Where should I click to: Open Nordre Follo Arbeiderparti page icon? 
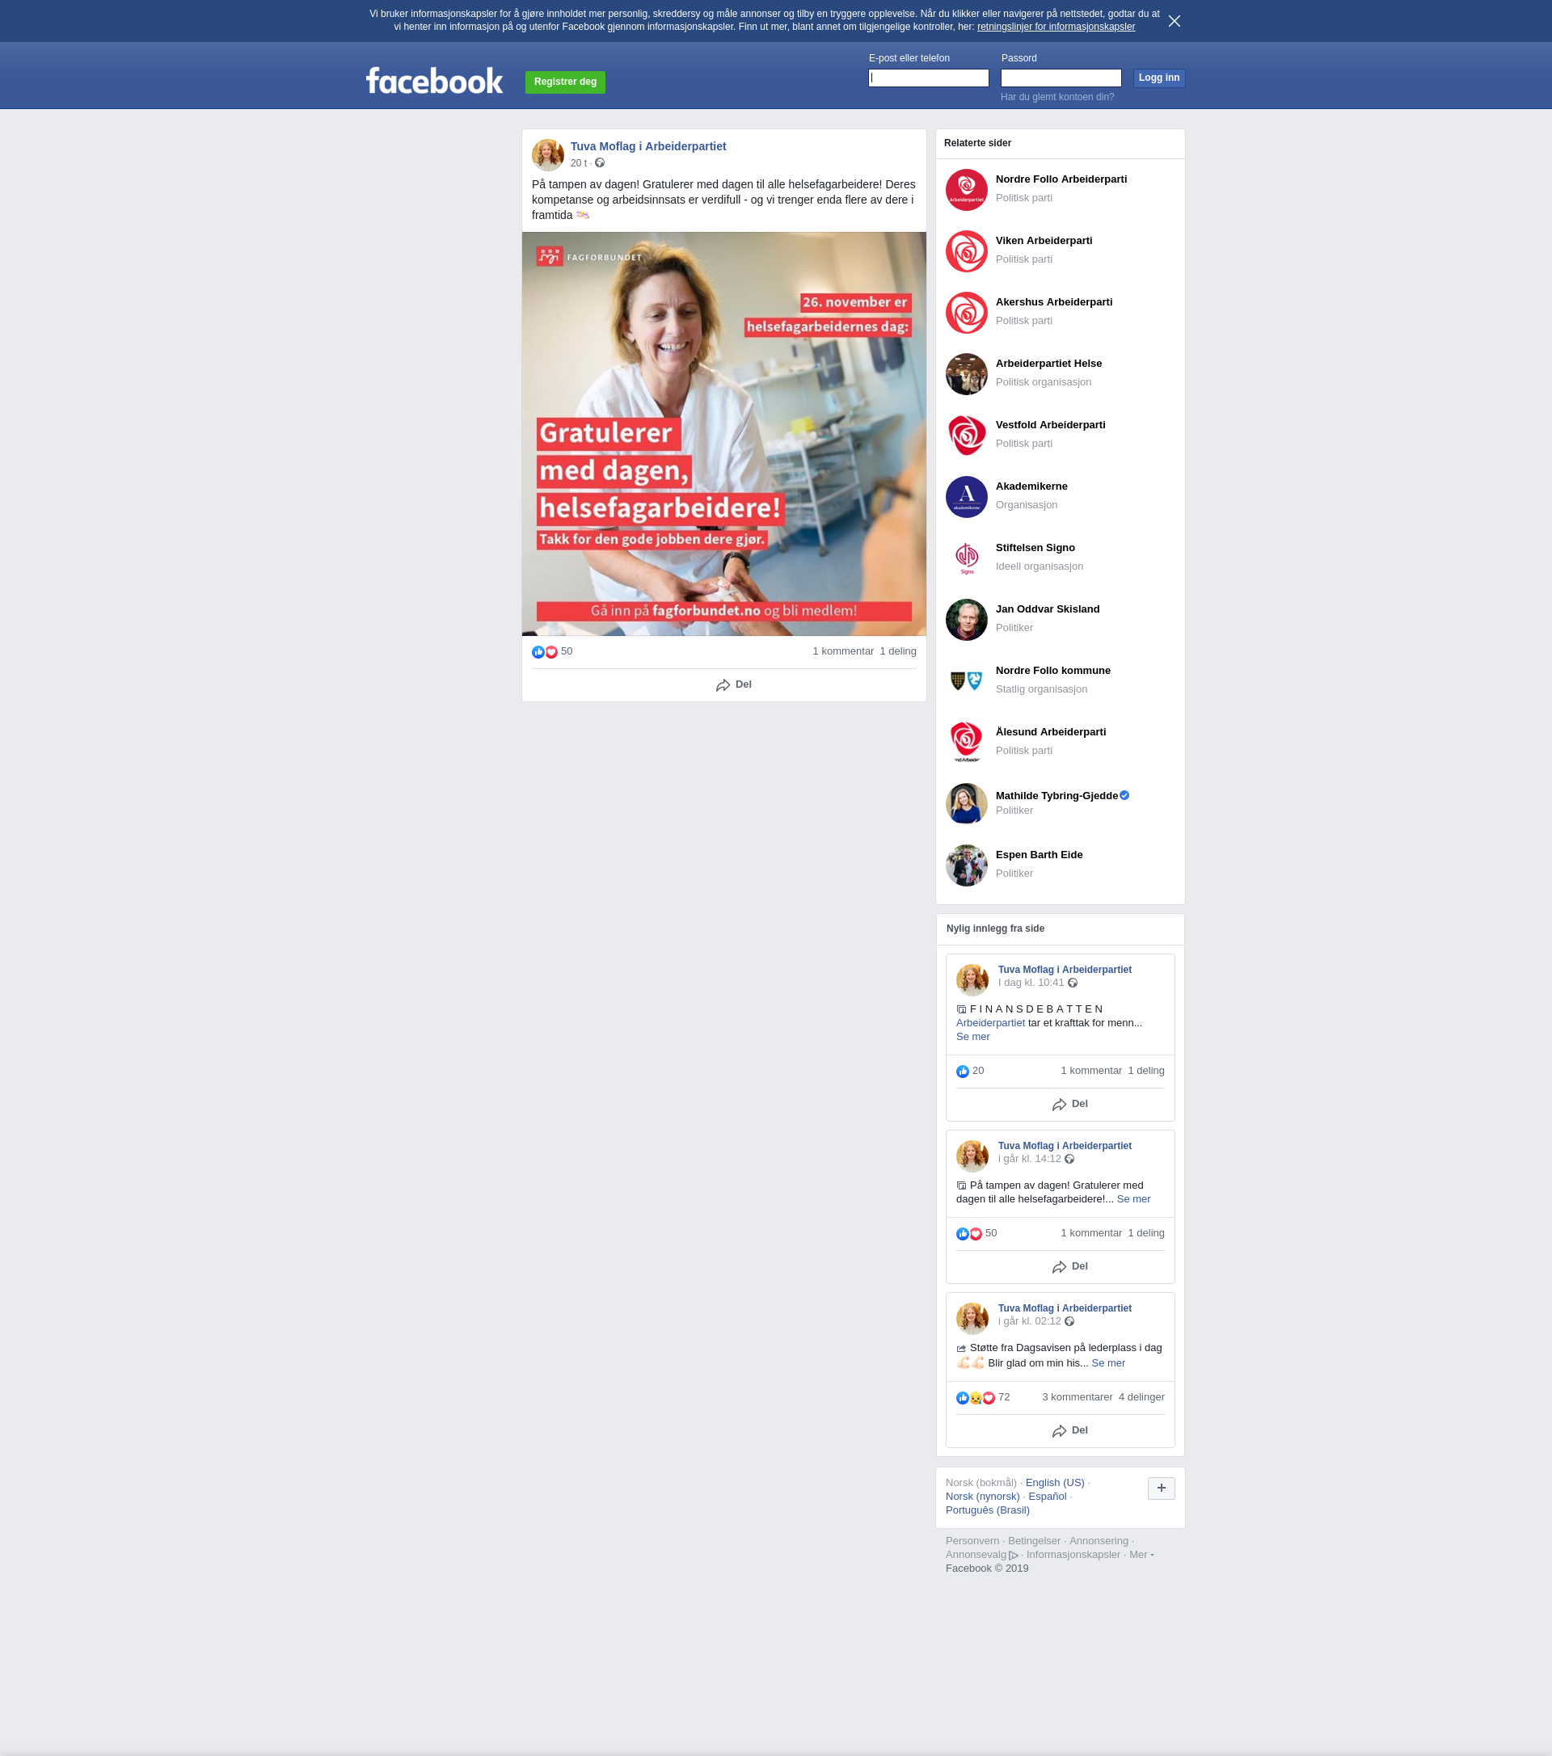click(x=966, y=190)
